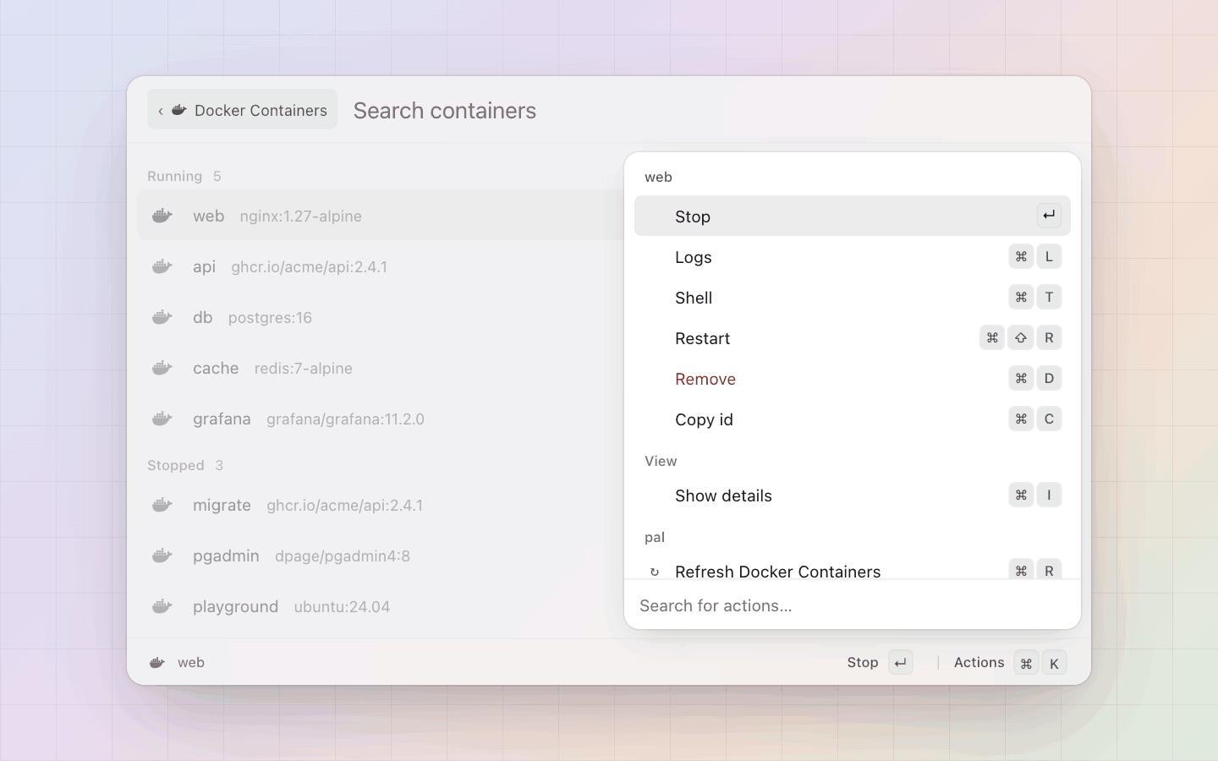Focus the Search containers field
The height and width of the screenshot is (761, 1218).
710,111
